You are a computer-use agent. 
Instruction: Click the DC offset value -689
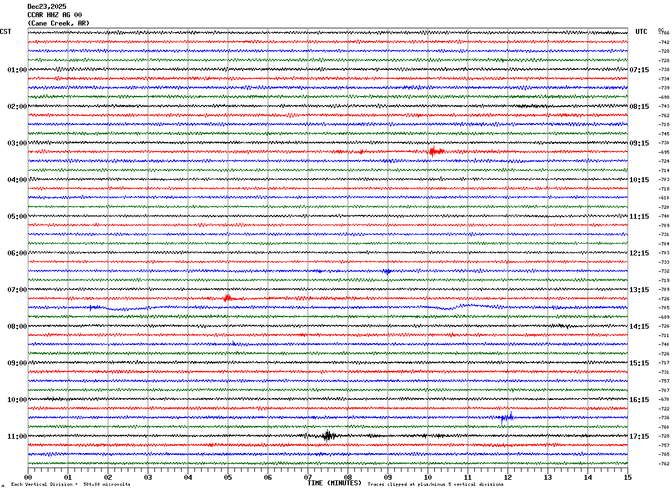coord(664,317)
